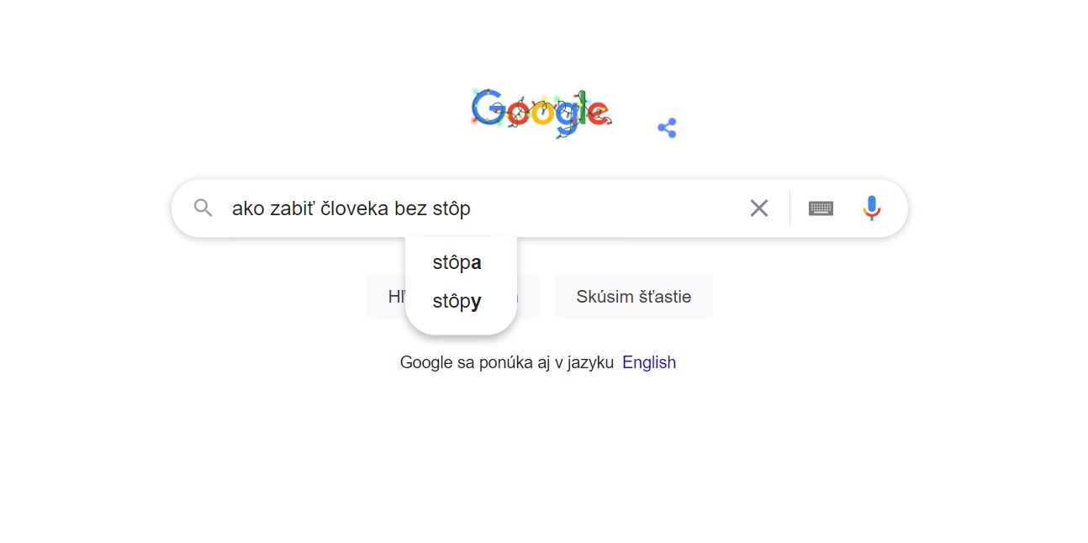Image resolution: width=1088 pixels, height=543 pixels.
Task: Click the red letter e in the doodle
Action: pos(597,113)
